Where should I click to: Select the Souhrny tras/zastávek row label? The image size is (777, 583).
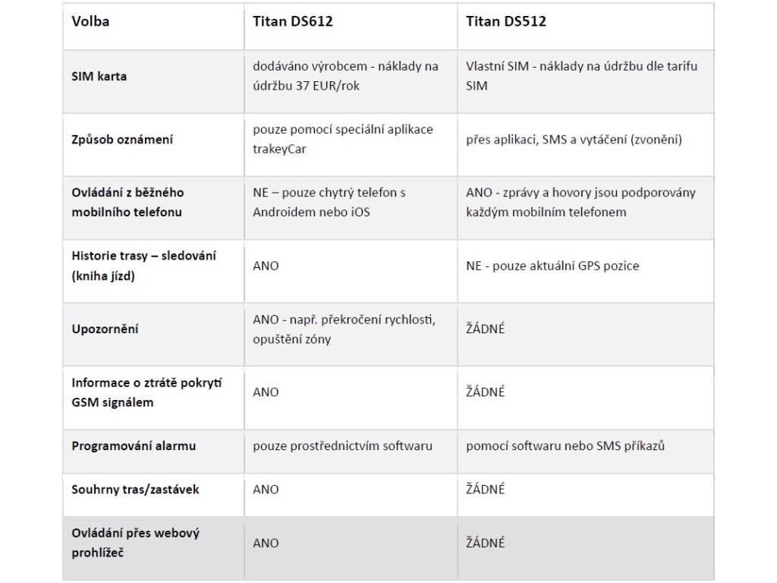135,490
